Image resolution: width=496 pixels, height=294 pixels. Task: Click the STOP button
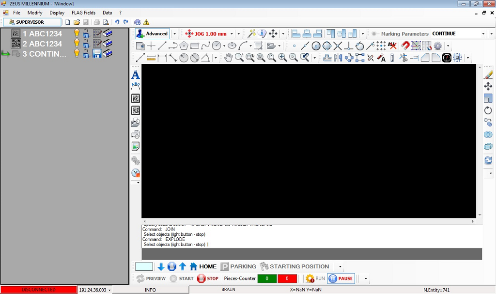(x=208, y=279)
